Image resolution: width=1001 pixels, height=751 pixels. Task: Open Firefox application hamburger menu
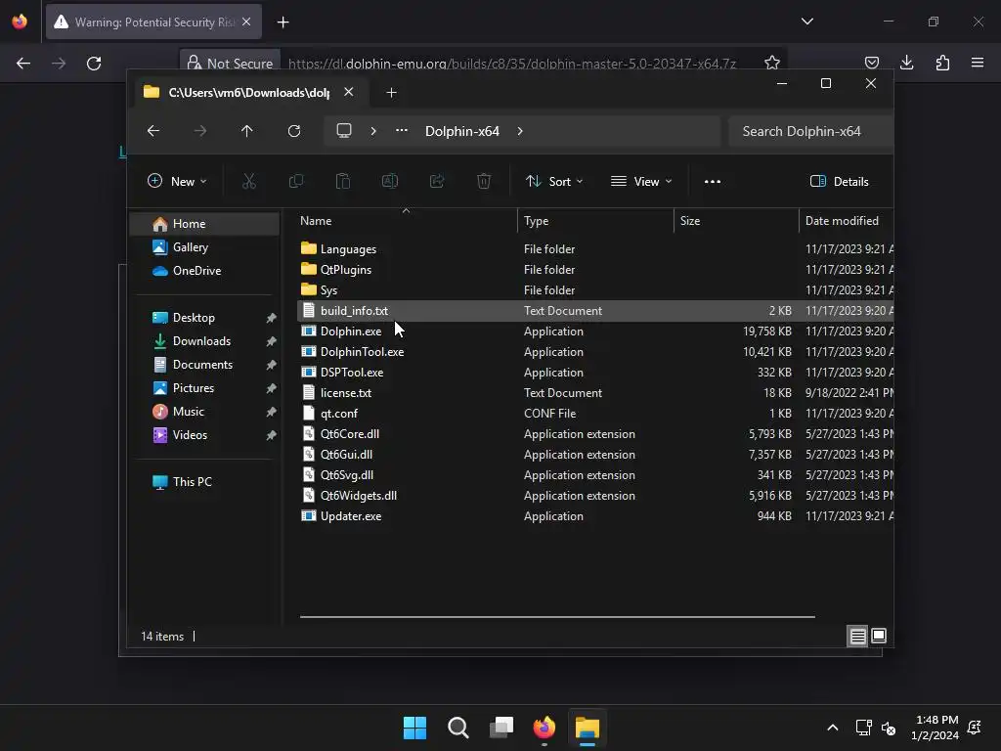[x=978, y=63]
